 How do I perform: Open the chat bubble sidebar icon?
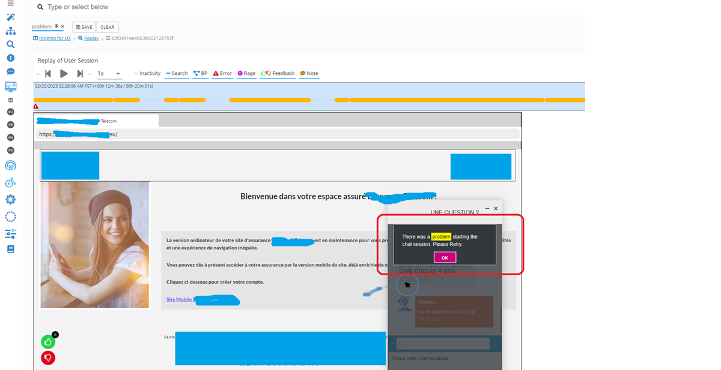pyautogui.click(x=10, y=72)
